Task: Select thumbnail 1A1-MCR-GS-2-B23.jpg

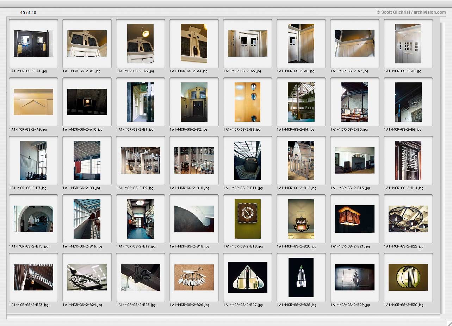Action: [x=33, y=277]
